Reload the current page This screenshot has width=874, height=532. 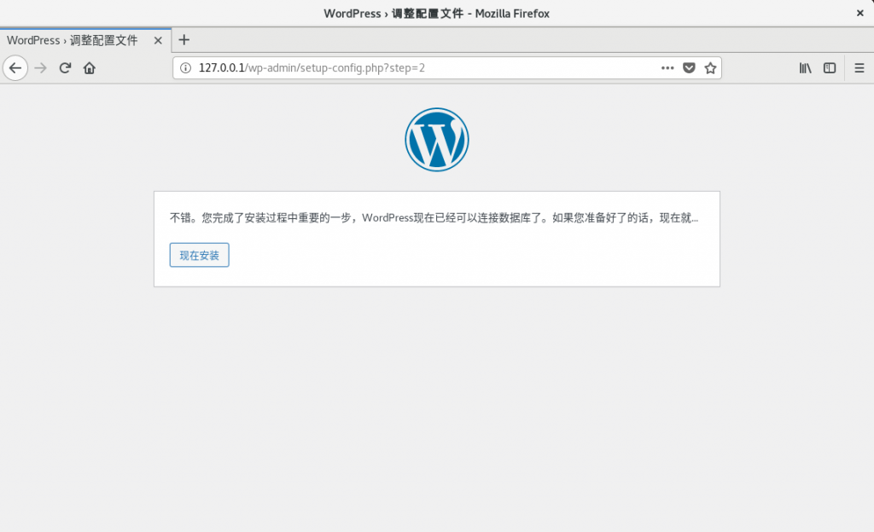65,68
